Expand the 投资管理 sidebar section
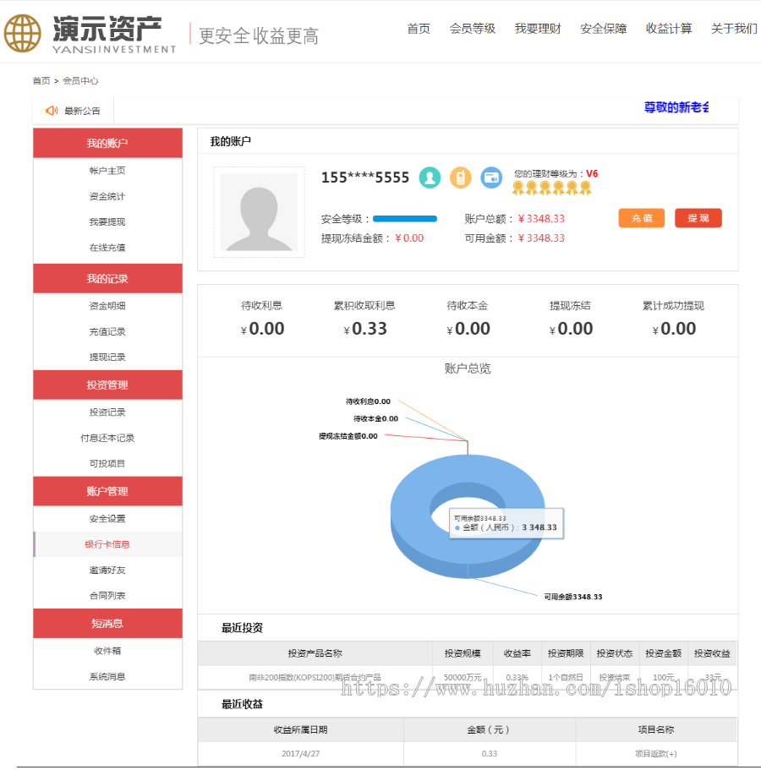Screen dimensions: 761x770 click(x=107, y=385)
